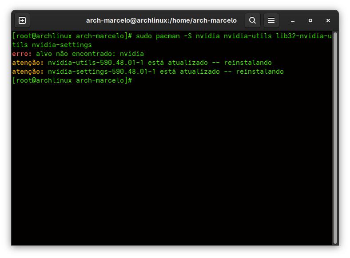The height and width of the screenshot is (258, 350).
Task: Click the nvidia-utils-590.48.01-1 package text
Action: 95,63
